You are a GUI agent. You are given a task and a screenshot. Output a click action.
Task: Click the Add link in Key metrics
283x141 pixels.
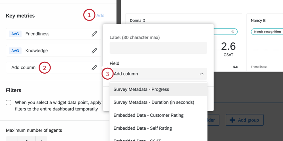[x=100, y=16]
